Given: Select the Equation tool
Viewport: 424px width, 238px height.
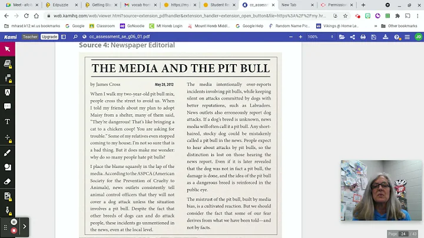Looking at the screenshot, I should click(7, 138).
